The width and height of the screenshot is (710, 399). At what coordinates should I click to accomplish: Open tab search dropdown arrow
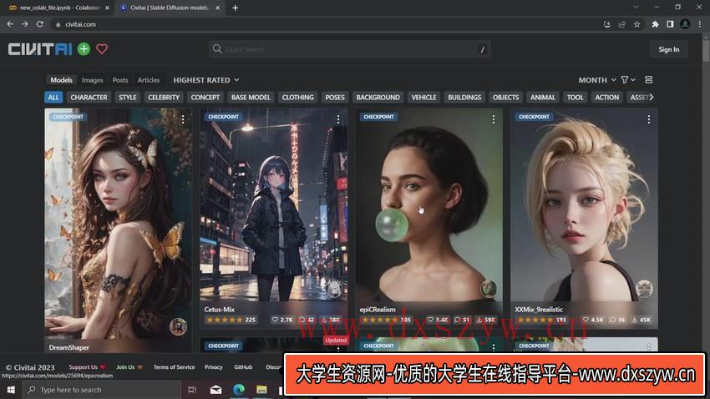point(636,8)
